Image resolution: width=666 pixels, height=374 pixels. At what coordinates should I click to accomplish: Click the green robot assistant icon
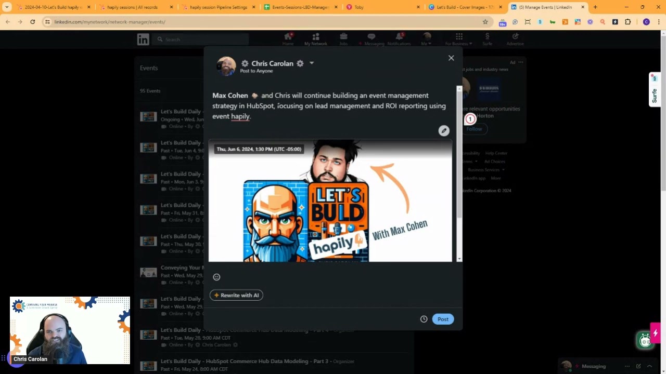(645, 340)
